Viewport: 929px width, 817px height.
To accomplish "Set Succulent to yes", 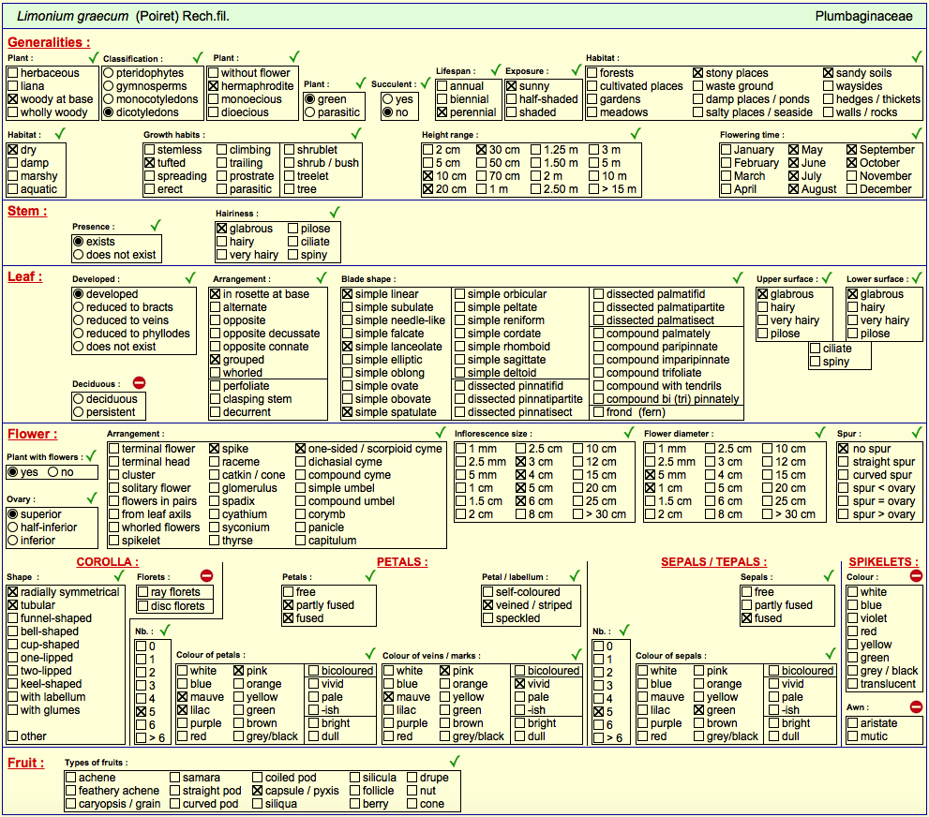I will click(388, 99).
